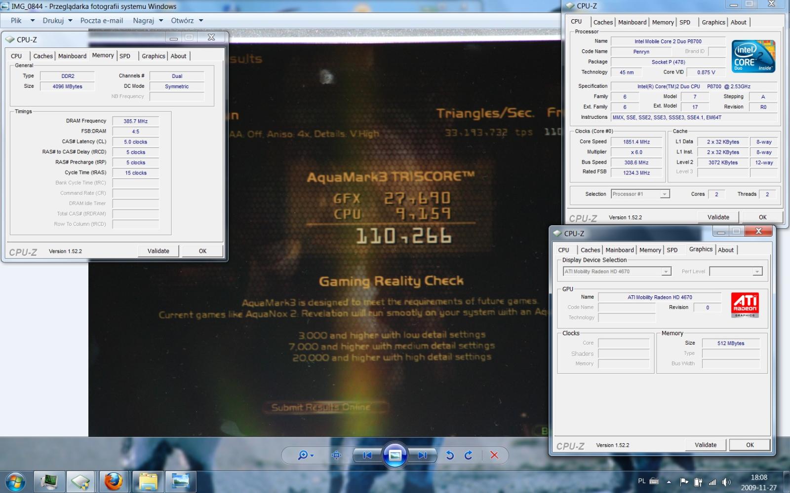
Task: Click the memory Size 4096 MBytes field
Action: [x=68, y=87]
